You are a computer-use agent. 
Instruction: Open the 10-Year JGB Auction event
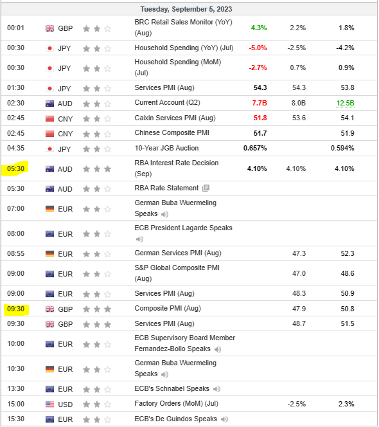tap(166, 148)
